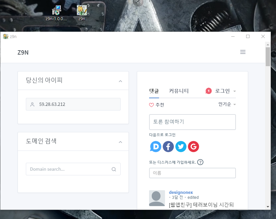Viewport: 276px width, 219px height.
Task: Maximize the z9n window
Action: tap(248, 36)
